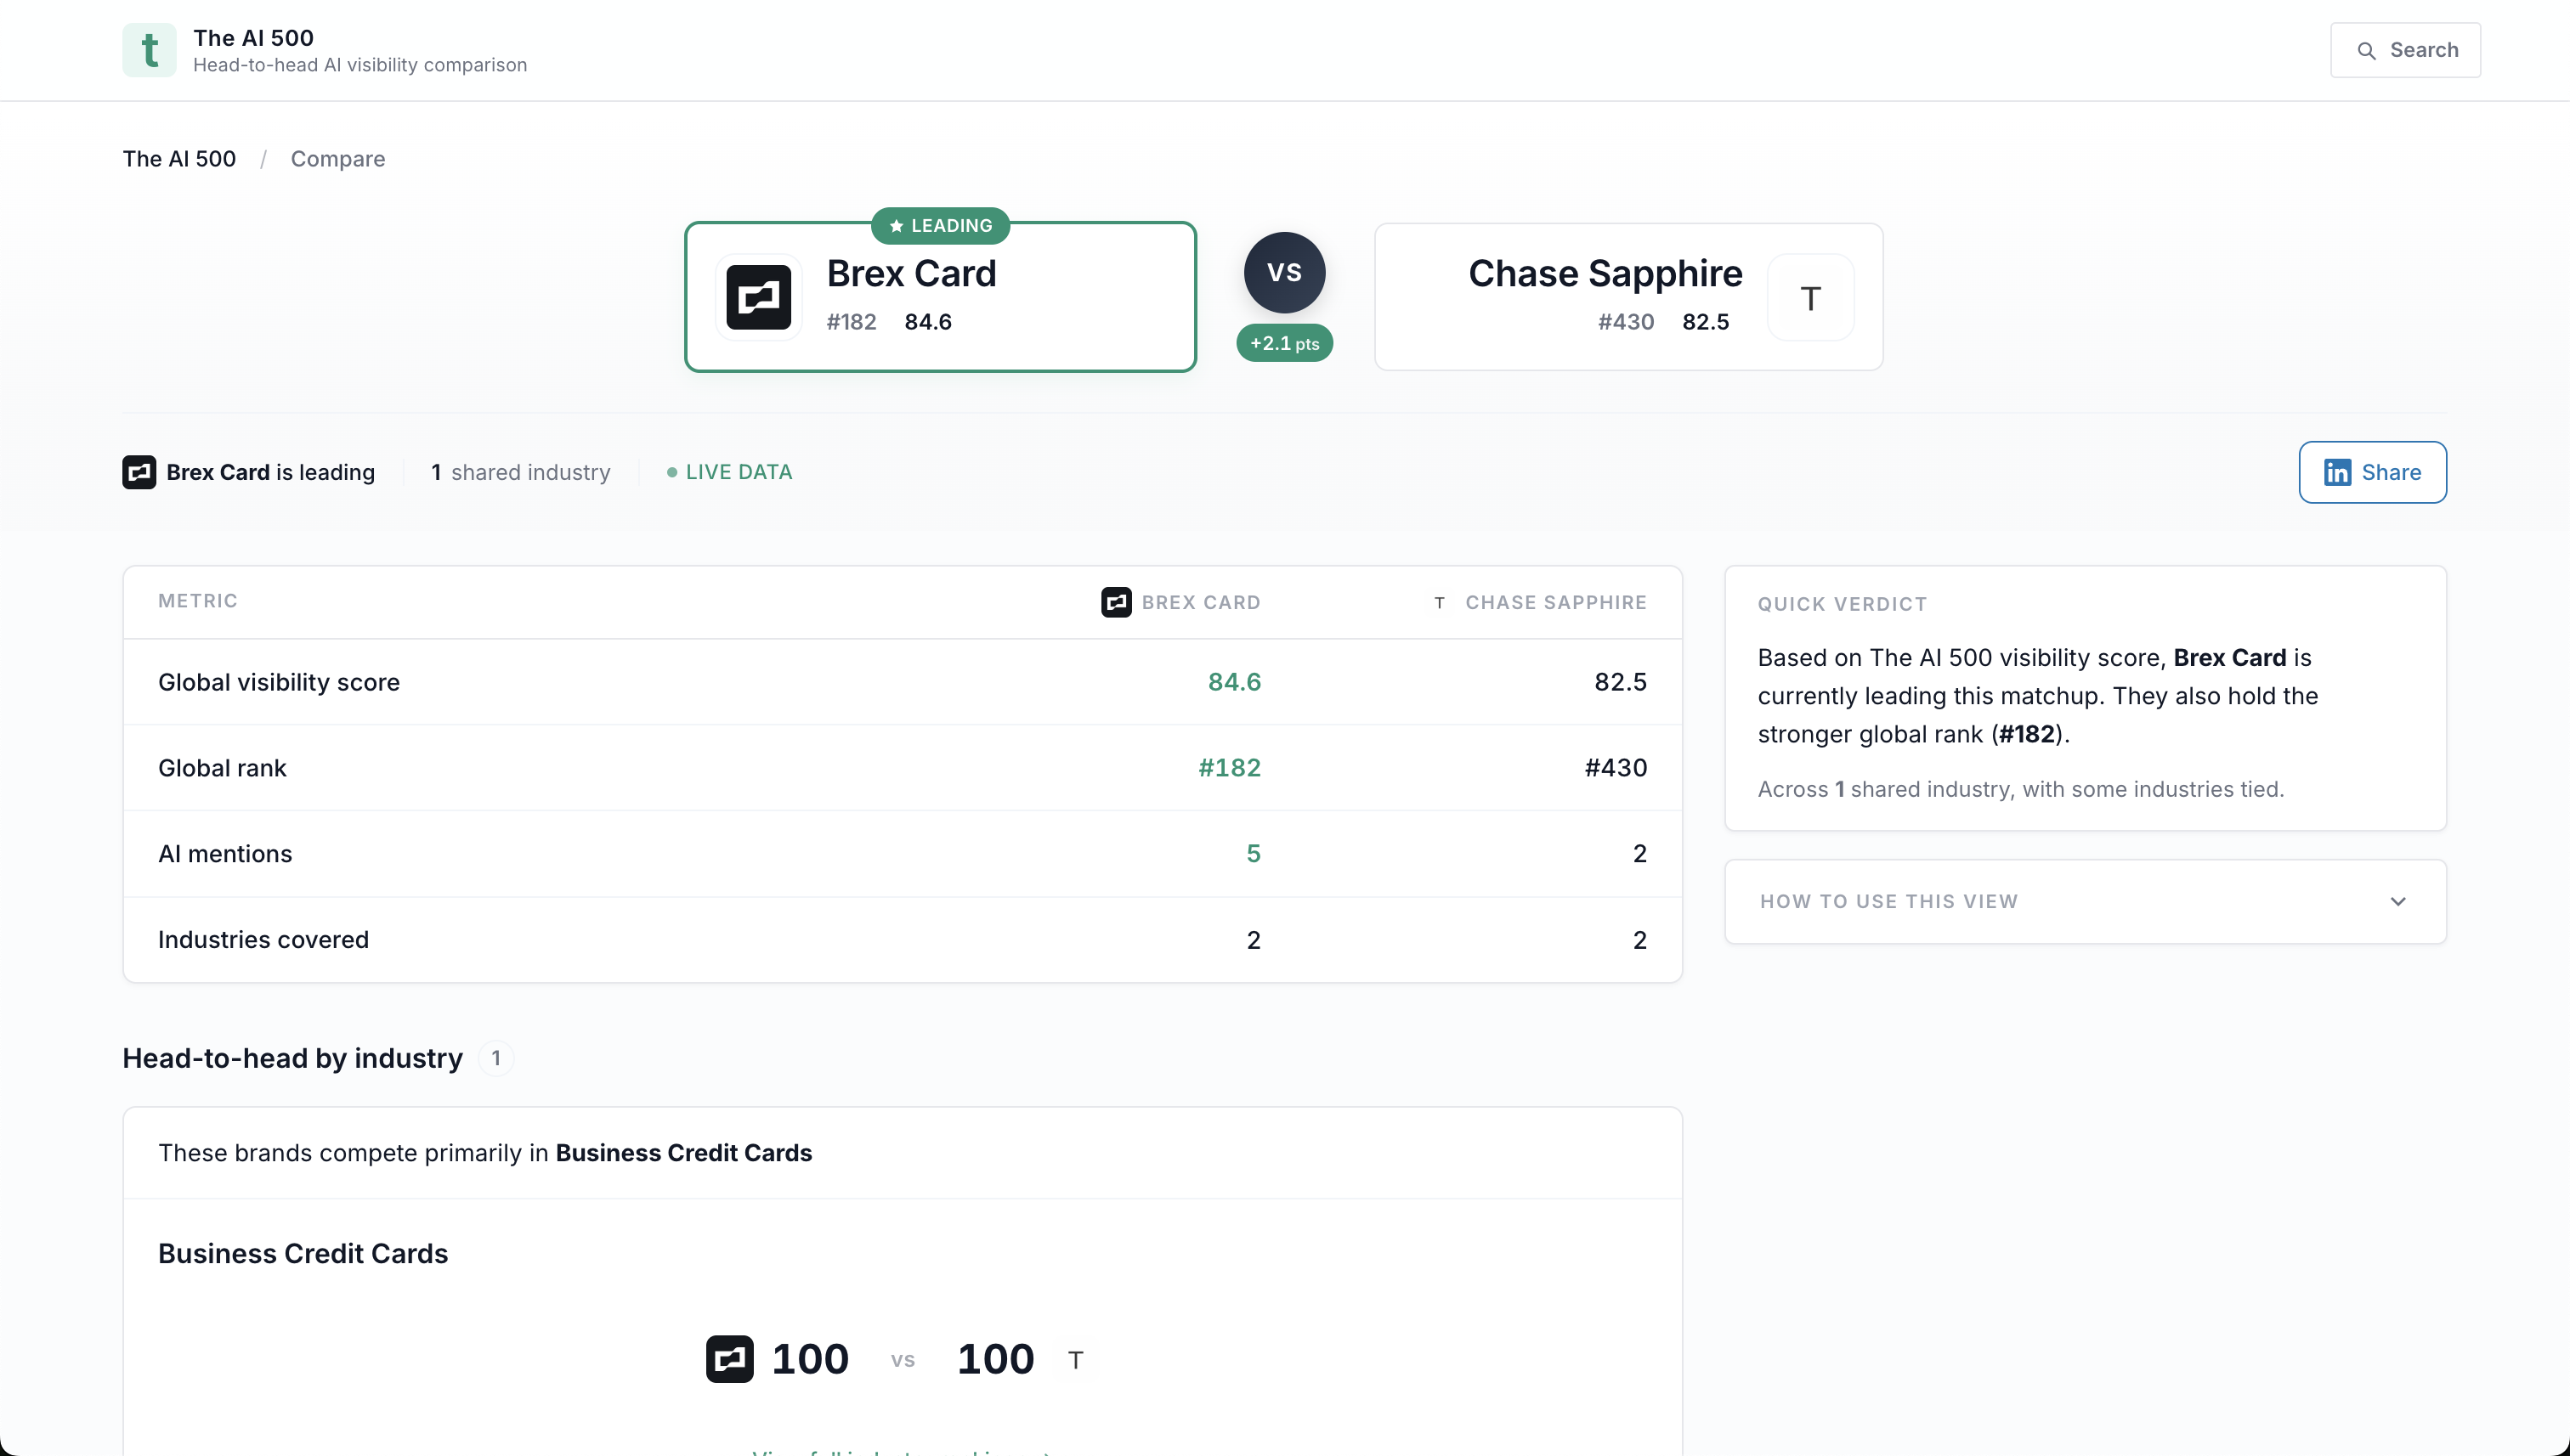Click the green 't' site logo

click(x=149, y=50)
